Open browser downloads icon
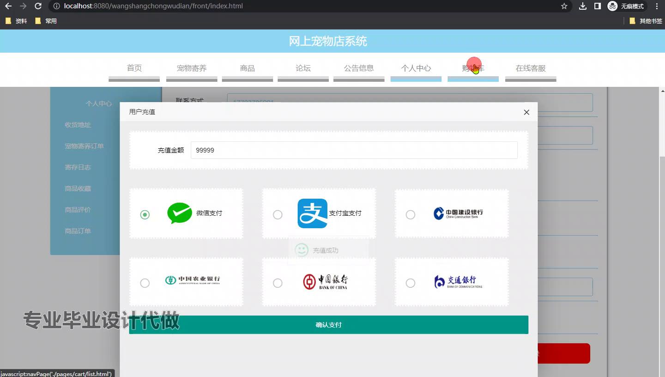 pyautogui.click(x=583, y=6)
